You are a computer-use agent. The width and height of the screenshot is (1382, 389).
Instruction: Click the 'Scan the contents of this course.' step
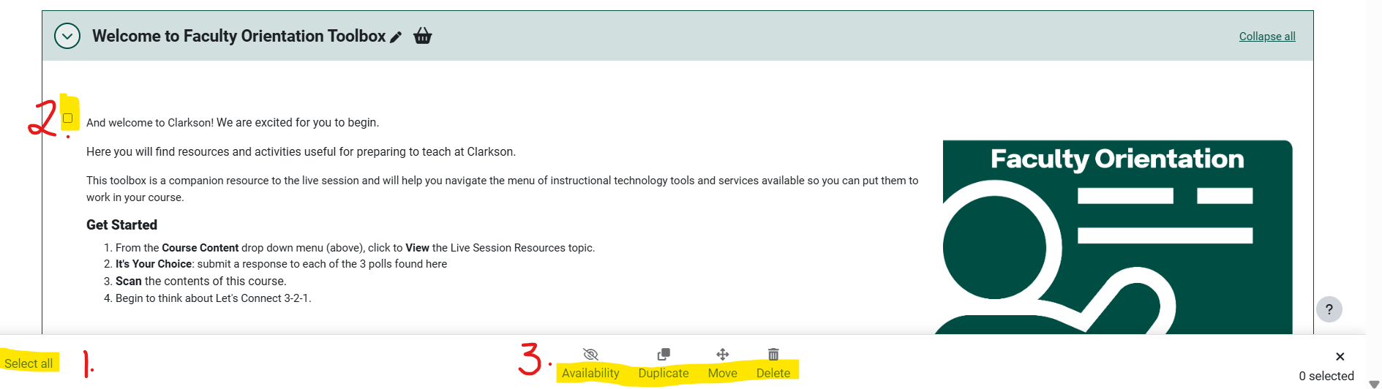201,282
